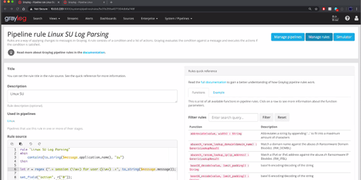Reload the page using browser refresh icon
This screenshot has width=361, height=180.
pos(18,9)
